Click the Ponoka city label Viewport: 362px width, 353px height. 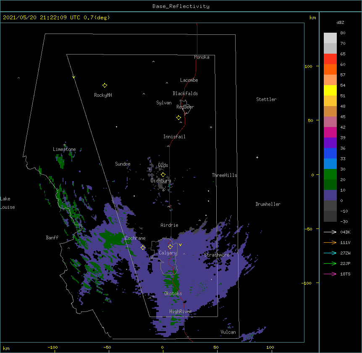[202, 57]
